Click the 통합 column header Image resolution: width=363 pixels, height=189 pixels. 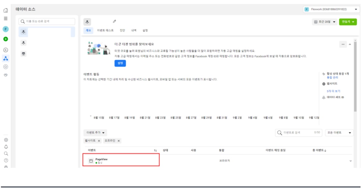tap(222, 151)
